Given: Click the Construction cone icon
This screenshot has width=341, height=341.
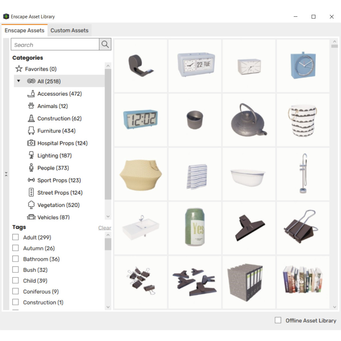Looking at the screenshot, I should 31,118.
